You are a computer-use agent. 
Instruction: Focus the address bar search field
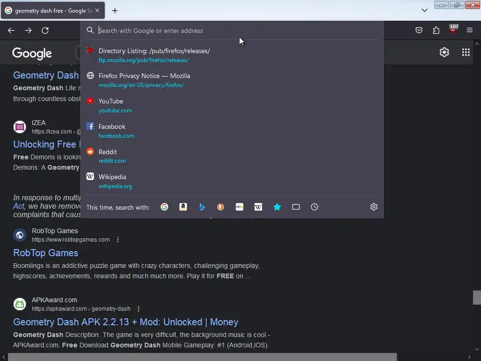232,31
